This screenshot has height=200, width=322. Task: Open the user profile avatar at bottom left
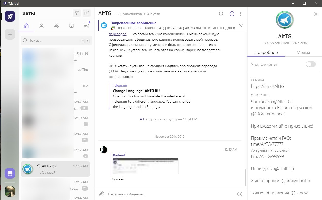point(10,191)
